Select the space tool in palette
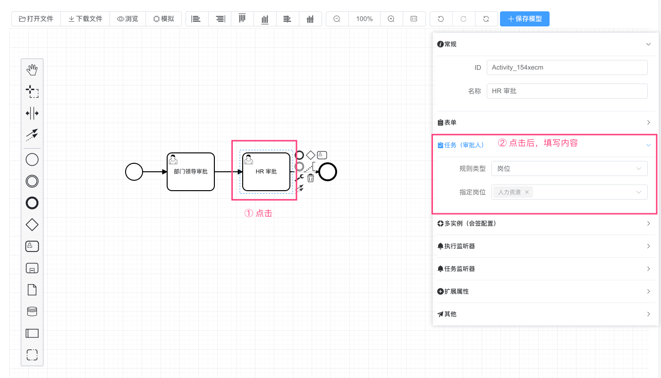This screenshot has height=378, width=661. pos(32,113)
